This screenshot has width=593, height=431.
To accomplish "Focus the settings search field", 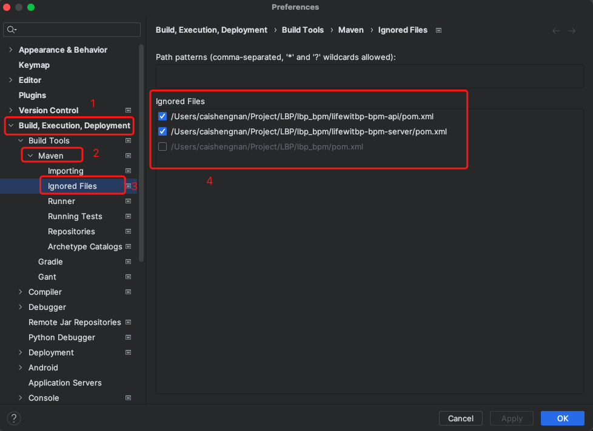I will pos(72,30).
